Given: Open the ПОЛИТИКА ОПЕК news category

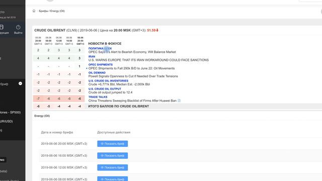Looking at the screenshot, I should 100,48.
